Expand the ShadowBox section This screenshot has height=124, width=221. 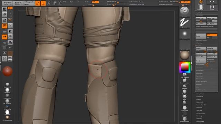tap(200, 71)
